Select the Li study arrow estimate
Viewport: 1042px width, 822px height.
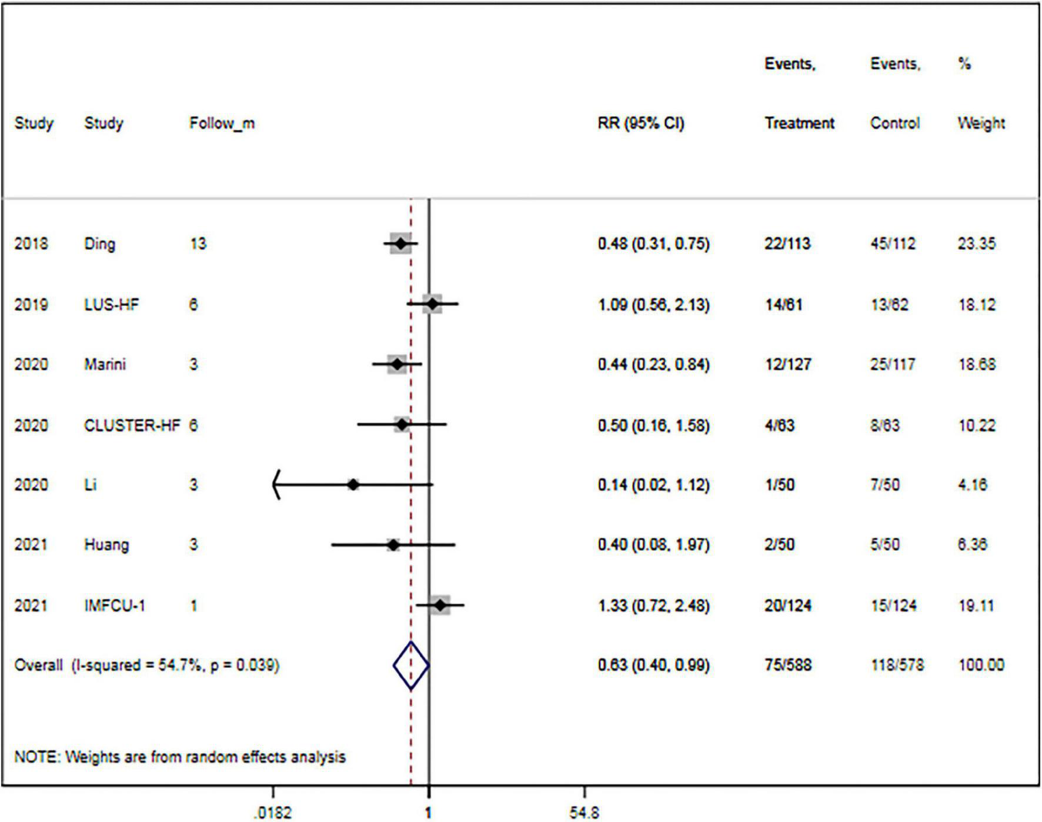pos(353,485)
